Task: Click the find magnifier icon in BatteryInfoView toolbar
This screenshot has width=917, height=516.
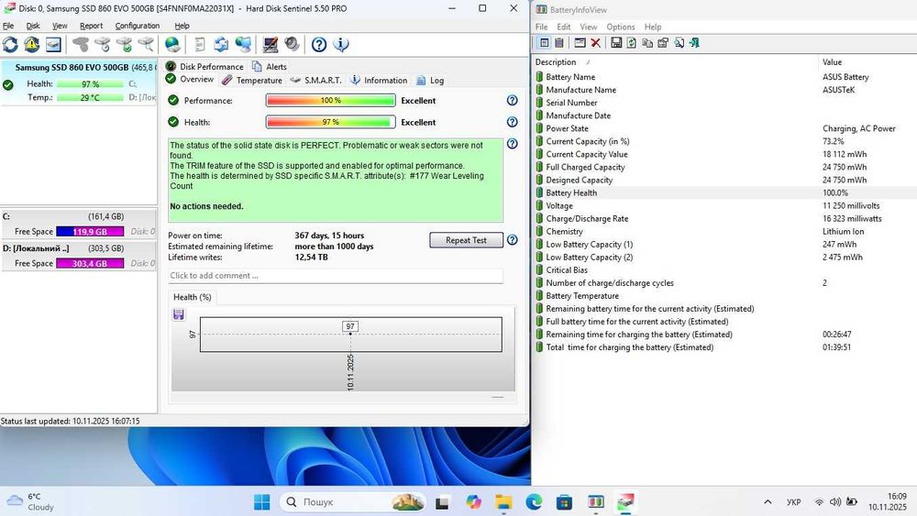Action: (x=679, y=43)
